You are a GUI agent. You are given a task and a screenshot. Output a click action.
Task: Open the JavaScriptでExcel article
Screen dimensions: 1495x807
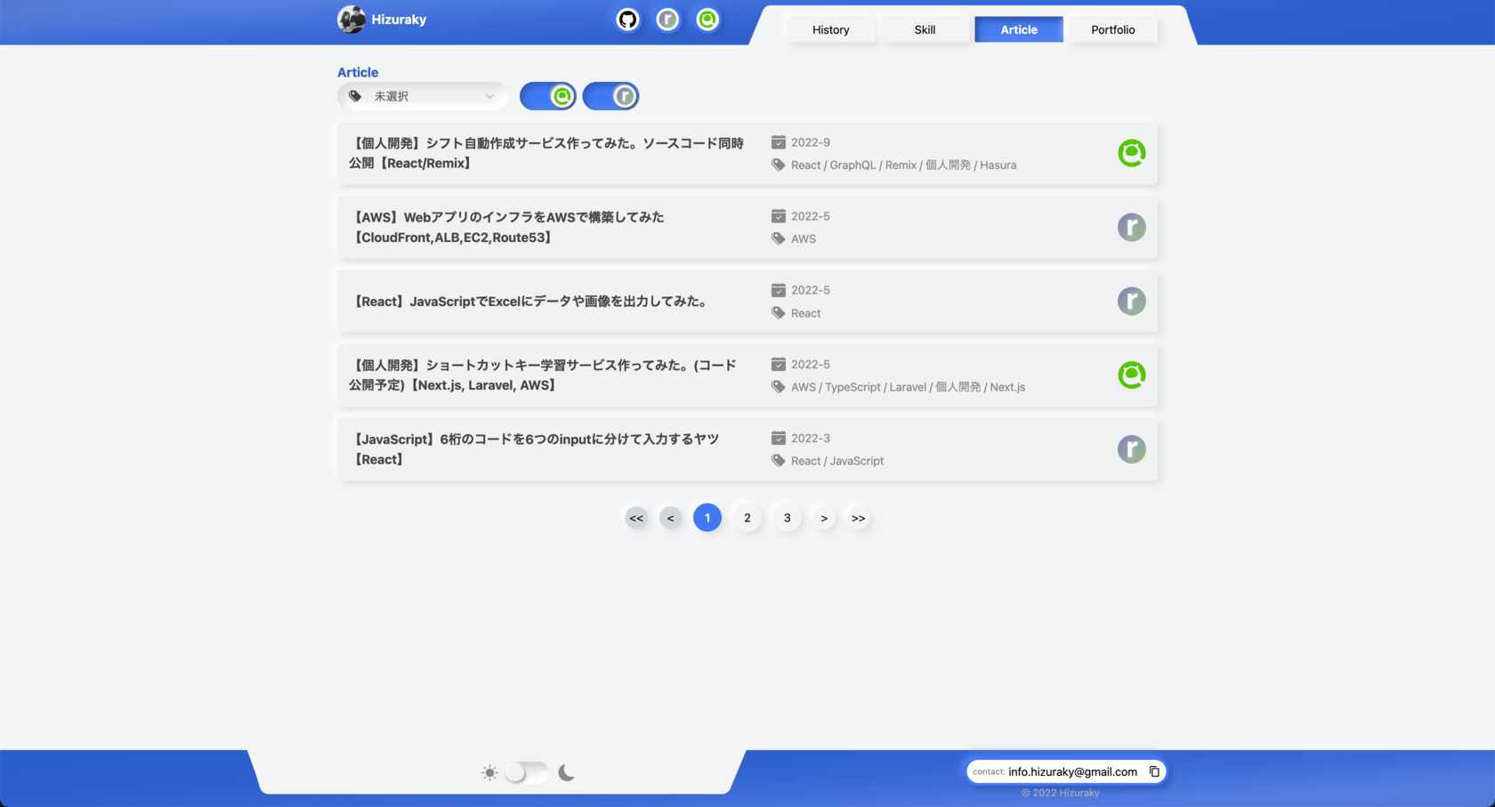(747, 301)
